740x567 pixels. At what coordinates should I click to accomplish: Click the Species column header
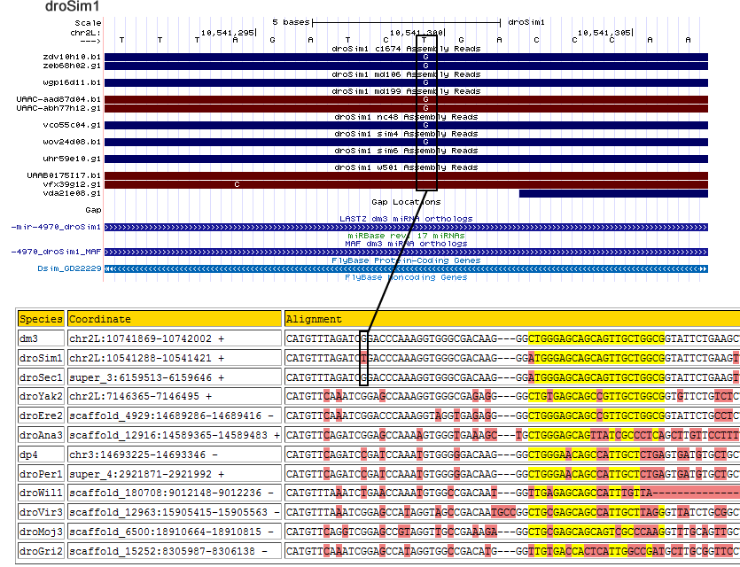pos(41,319)
